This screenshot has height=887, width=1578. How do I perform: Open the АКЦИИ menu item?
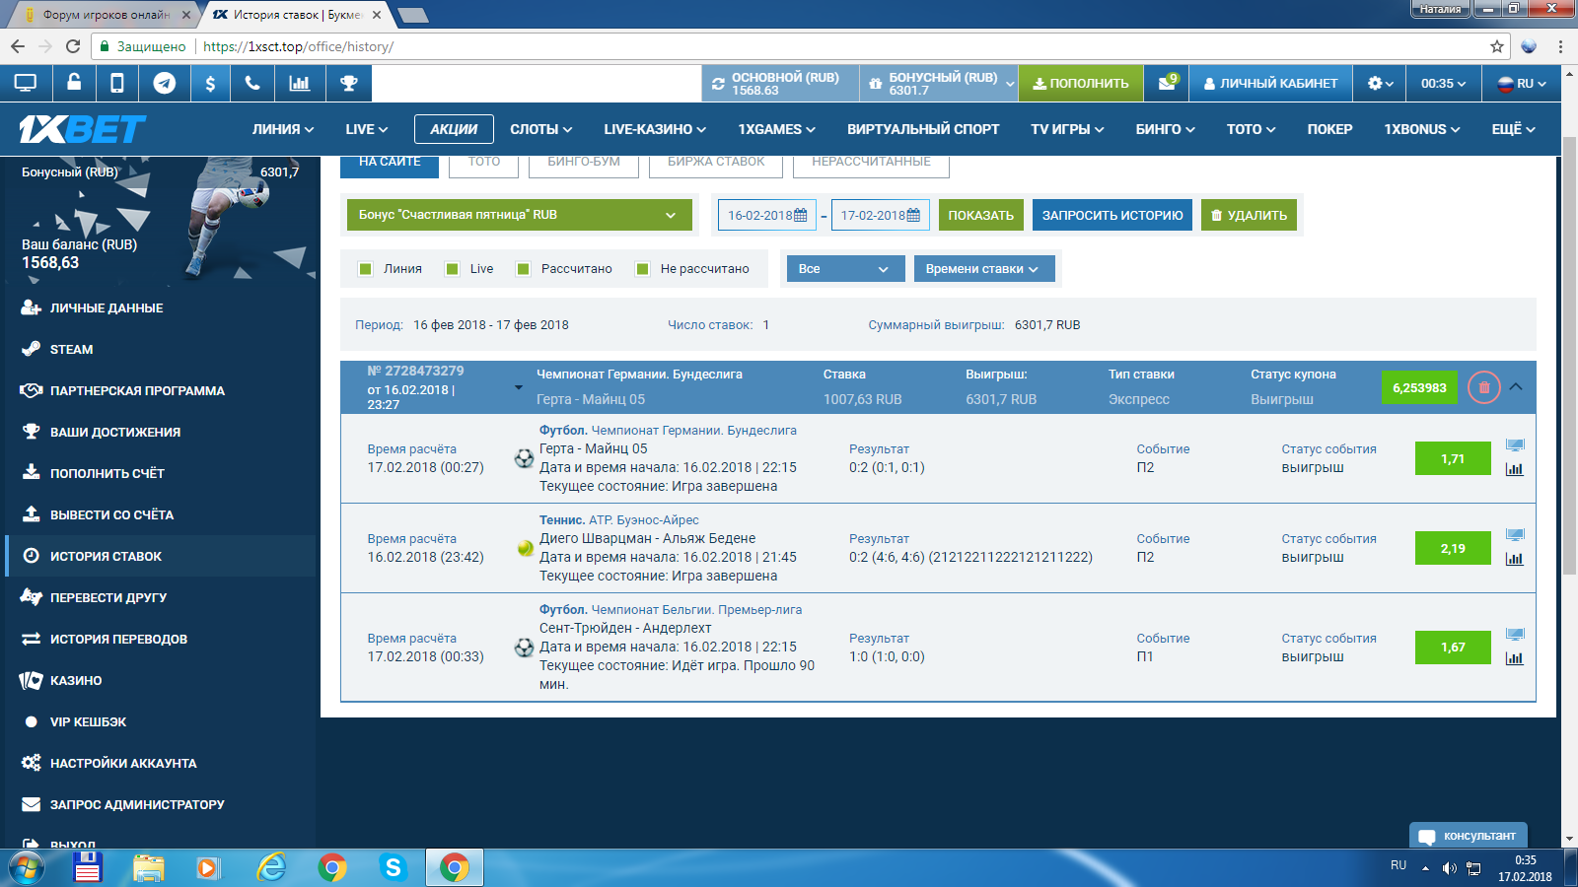coord(454,129)
